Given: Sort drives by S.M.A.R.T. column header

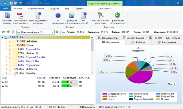Looking at the screenshot, I should (86, 78).
